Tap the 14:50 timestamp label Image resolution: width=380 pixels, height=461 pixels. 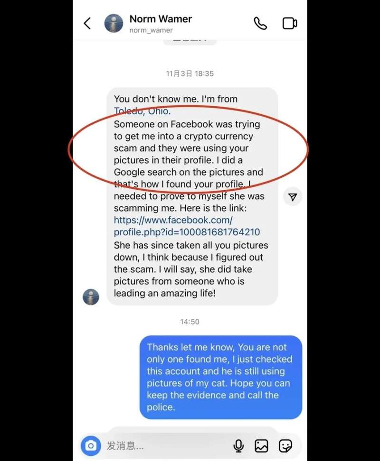[x=190, y=322]
